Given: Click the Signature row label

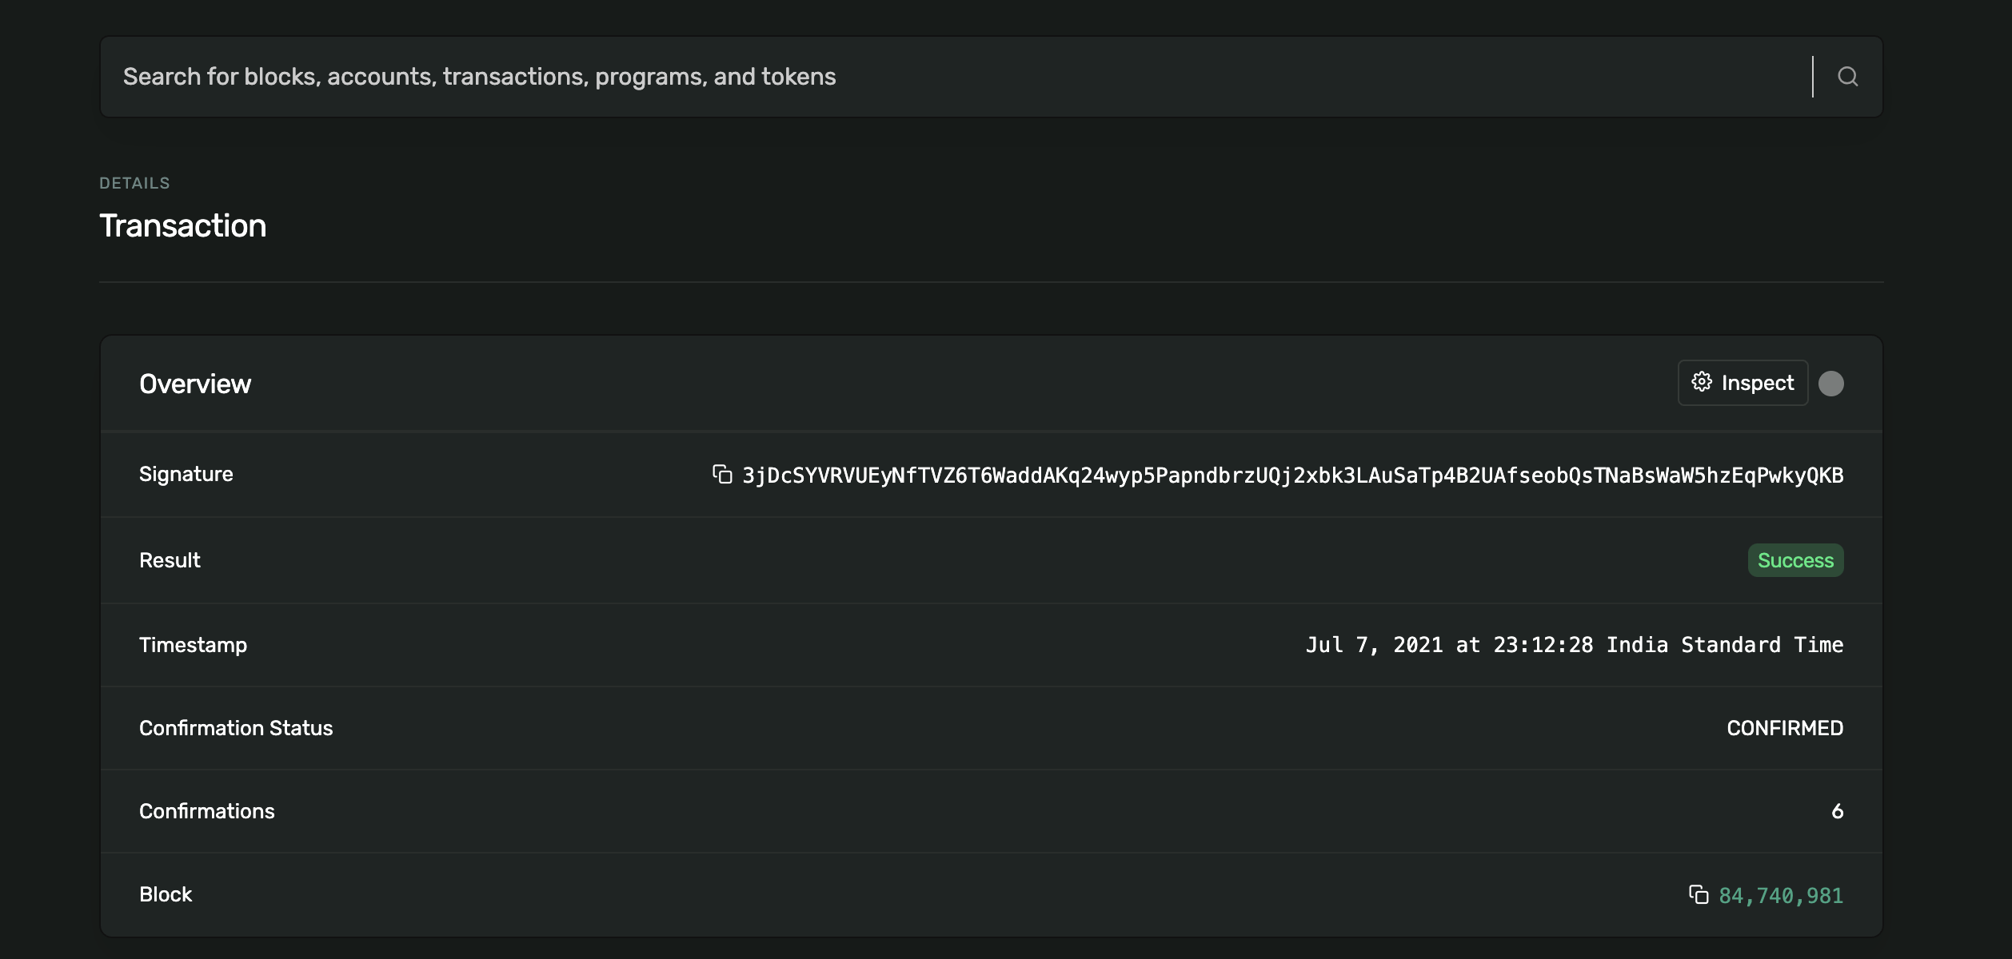Looking at the screenshot, I should click(186, 474).
